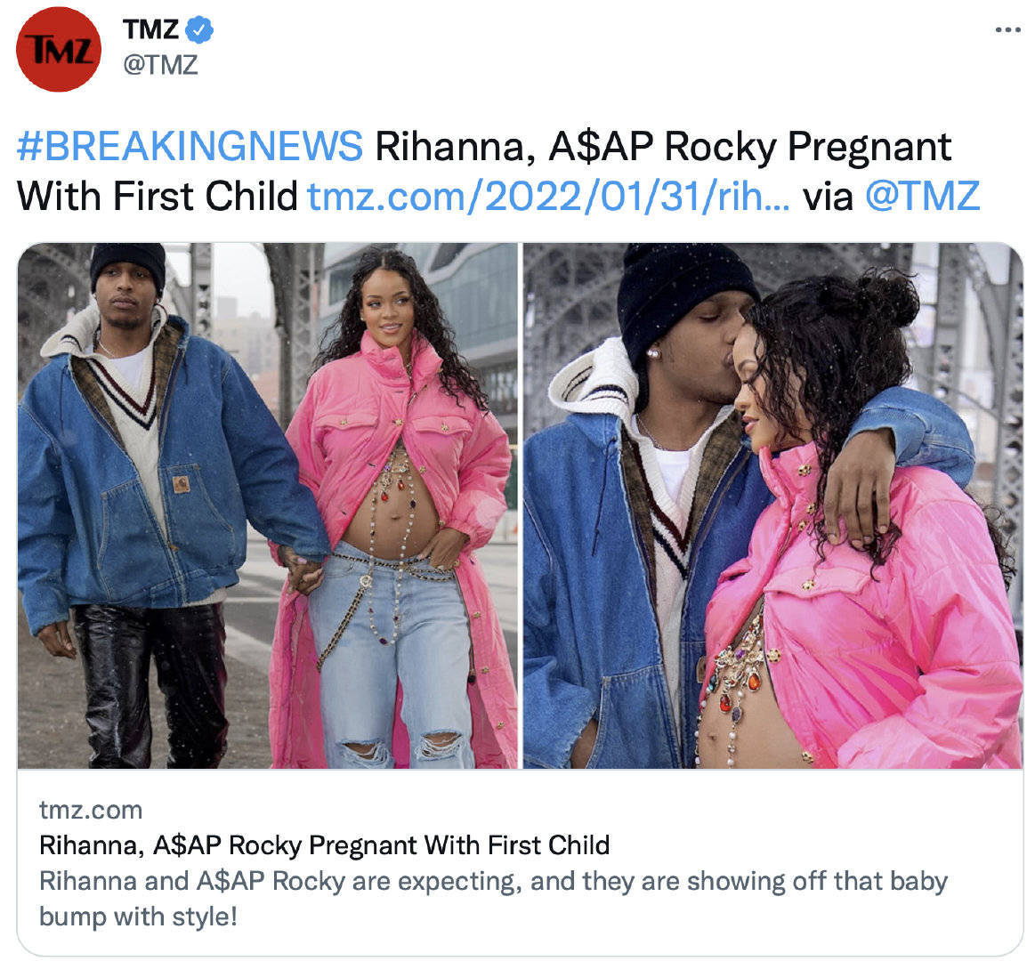This screenshot has width=1027, height=961.
Task: Click the link card footer area
Action: (x=520, y=863)
